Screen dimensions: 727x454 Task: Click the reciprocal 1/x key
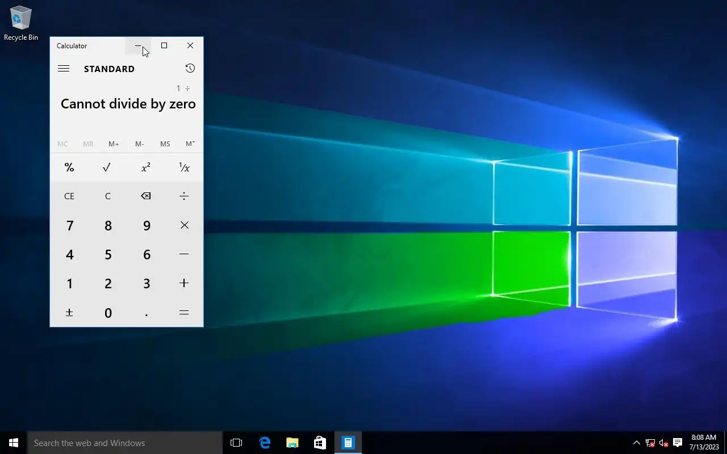pyautogui.click(x=184, y=167)
